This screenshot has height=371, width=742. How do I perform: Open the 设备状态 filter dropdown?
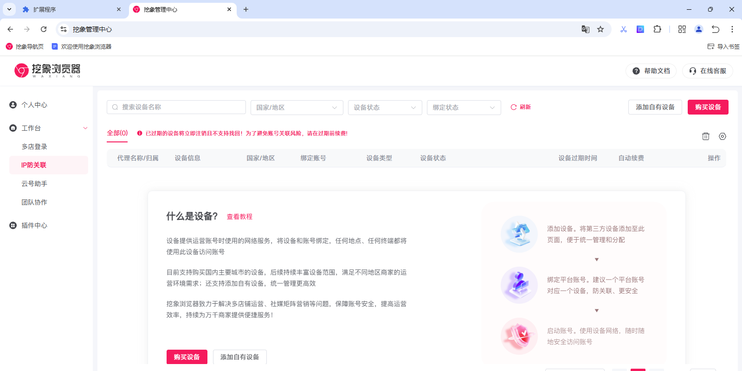tap(385, 108)
